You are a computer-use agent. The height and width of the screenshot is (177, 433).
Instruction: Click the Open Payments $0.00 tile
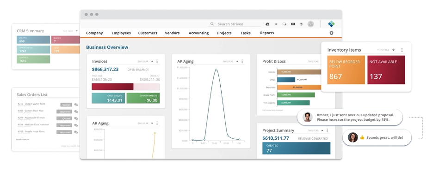pyautogui.click(x=143, y=98)
